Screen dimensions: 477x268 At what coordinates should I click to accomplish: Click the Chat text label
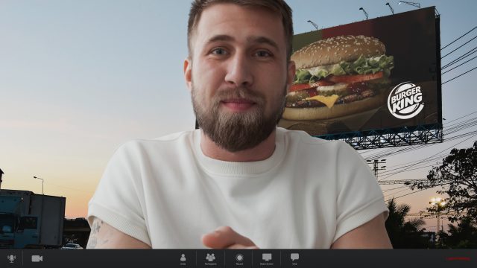point(294,264)
